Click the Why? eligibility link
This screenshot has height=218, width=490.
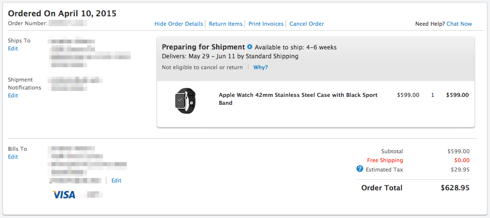coord(260,67)
